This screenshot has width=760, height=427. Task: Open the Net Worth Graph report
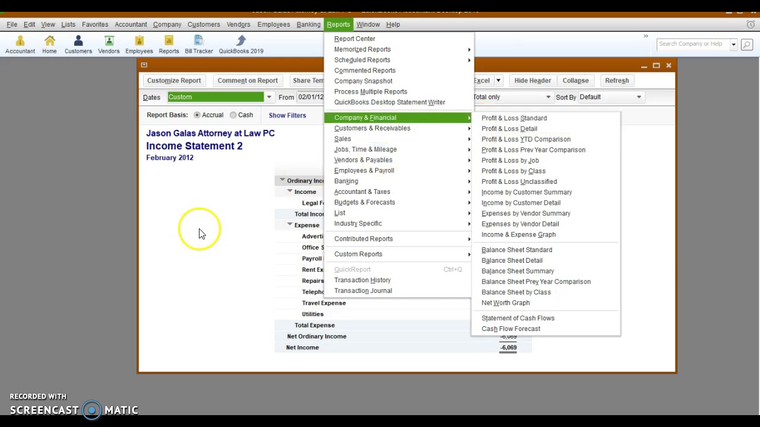click(506, 302)
